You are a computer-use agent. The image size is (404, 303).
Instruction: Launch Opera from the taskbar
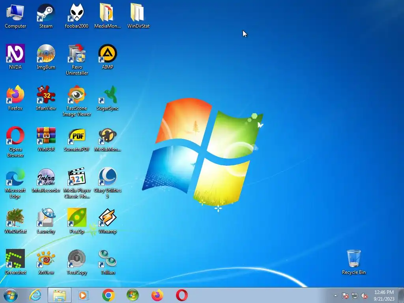[x=181, y=295]
